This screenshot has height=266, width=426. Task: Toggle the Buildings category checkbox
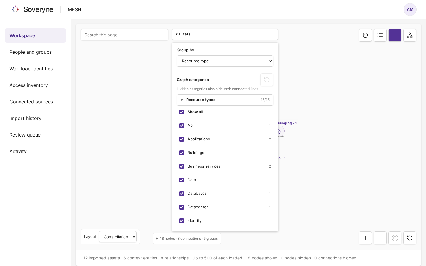pos(182,153)
